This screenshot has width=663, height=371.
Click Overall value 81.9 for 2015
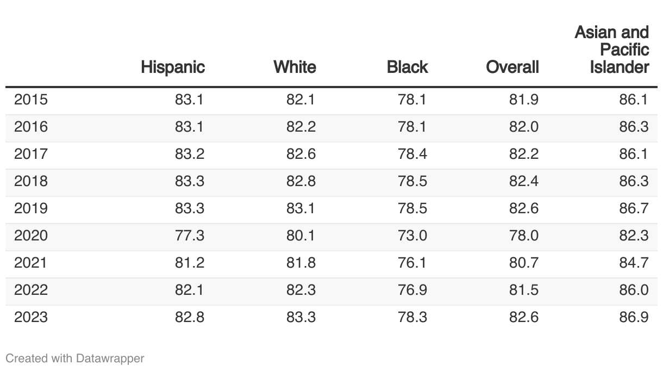[x=524, y=100]
